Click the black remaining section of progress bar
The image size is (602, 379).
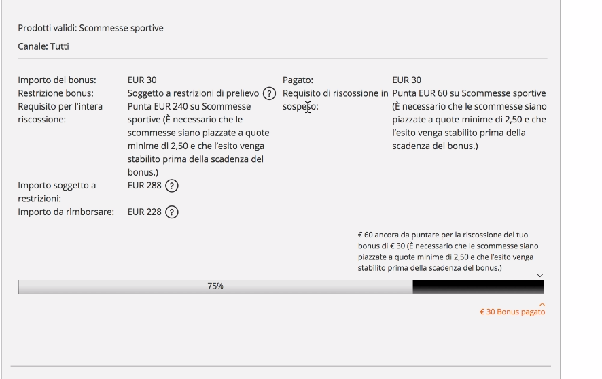coord(478,287)
